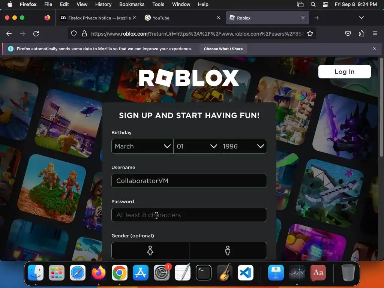Switch to Firefox Privacy Notice tab

[x=98, y=18]
